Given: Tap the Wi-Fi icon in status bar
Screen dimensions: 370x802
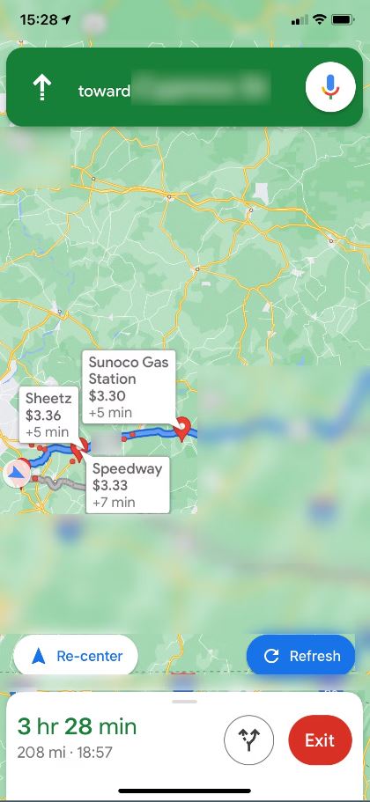Looking at the screenshot, I should (320, 20).
